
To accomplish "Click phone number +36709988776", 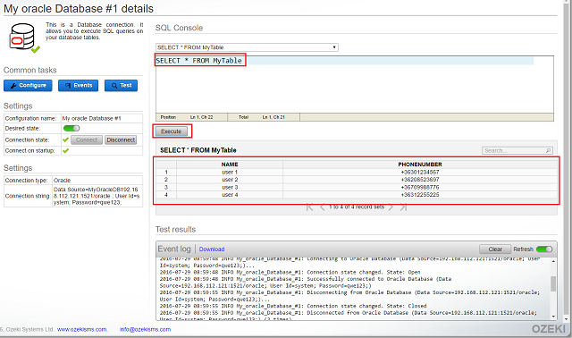I will point(420,187).
